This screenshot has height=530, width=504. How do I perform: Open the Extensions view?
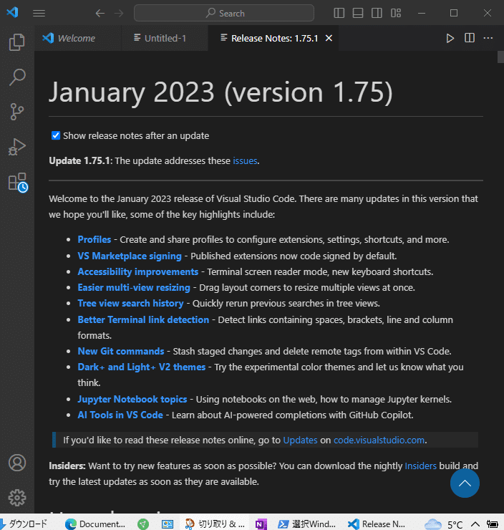point(18,183)
